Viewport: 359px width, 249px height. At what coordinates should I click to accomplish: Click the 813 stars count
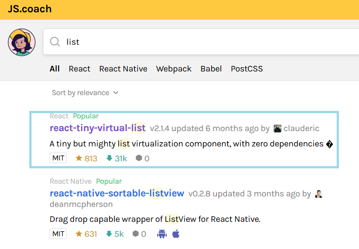click(x=91, y=158)
